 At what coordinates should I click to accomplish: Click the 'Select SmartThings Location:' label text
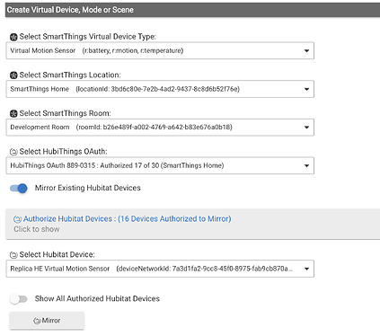pyautogui.click(x=70, y=75)
